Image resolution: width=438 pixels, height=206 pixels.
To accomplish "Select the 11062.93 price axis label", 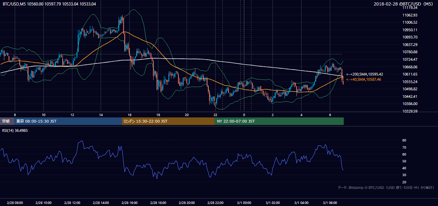I will pos(410,15).
